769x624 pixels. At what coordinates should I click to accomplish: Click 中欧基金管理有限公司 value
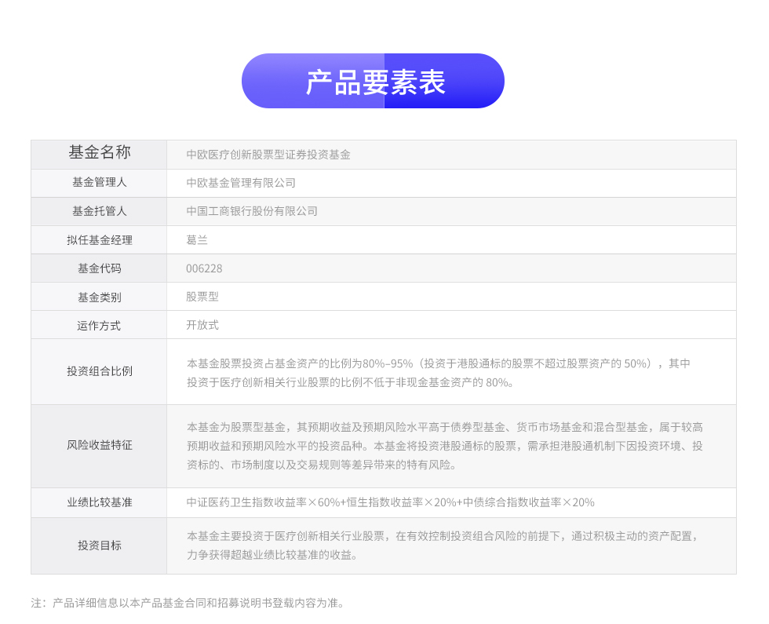tap(241, 183)
